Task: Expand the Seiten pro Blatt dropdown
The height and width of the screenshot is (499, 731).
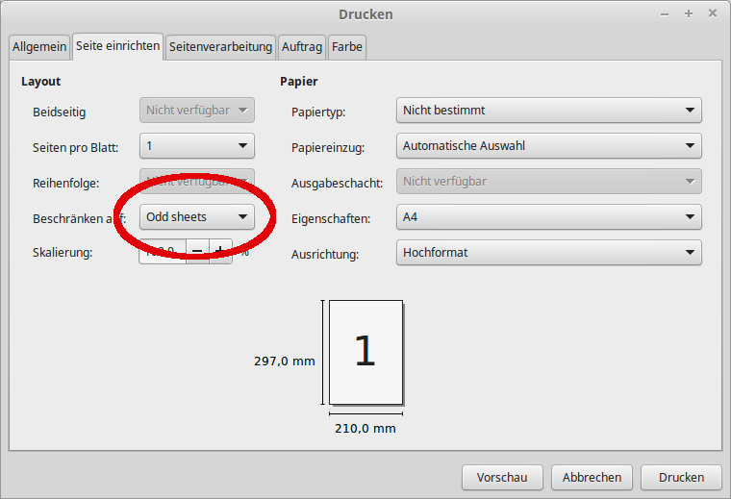Action: pos(197,146)
